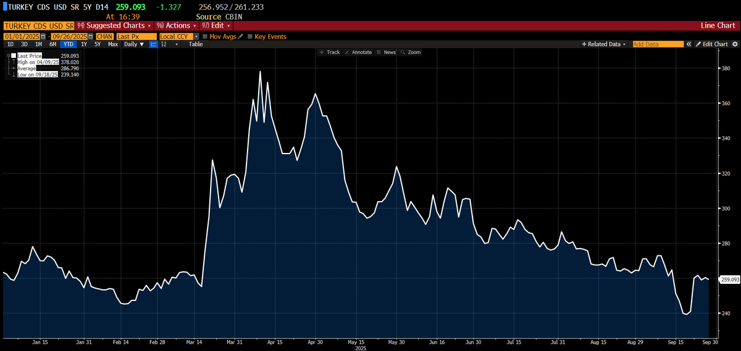Click the 259.093 current price axis label
The image size is (741, 351).
pos(729,279)
